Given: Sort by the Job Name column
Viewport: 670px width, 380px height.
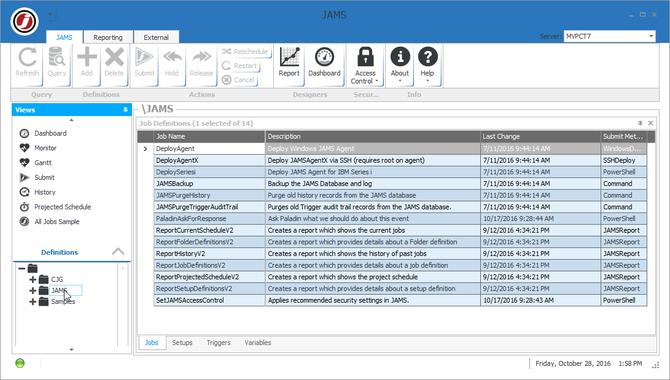Looking at the screenshot, I should click(x=209, y=137).
